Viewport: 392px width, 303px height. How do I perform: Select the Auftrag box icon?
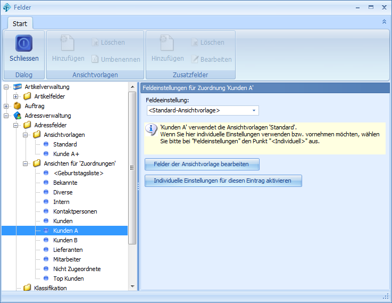[x=17, y=106]
